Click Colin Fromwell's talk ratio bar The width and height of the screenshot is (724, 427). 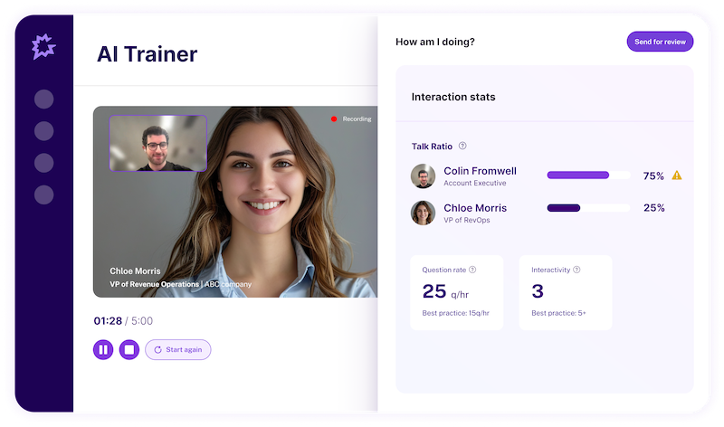click(x=588, y=176)
